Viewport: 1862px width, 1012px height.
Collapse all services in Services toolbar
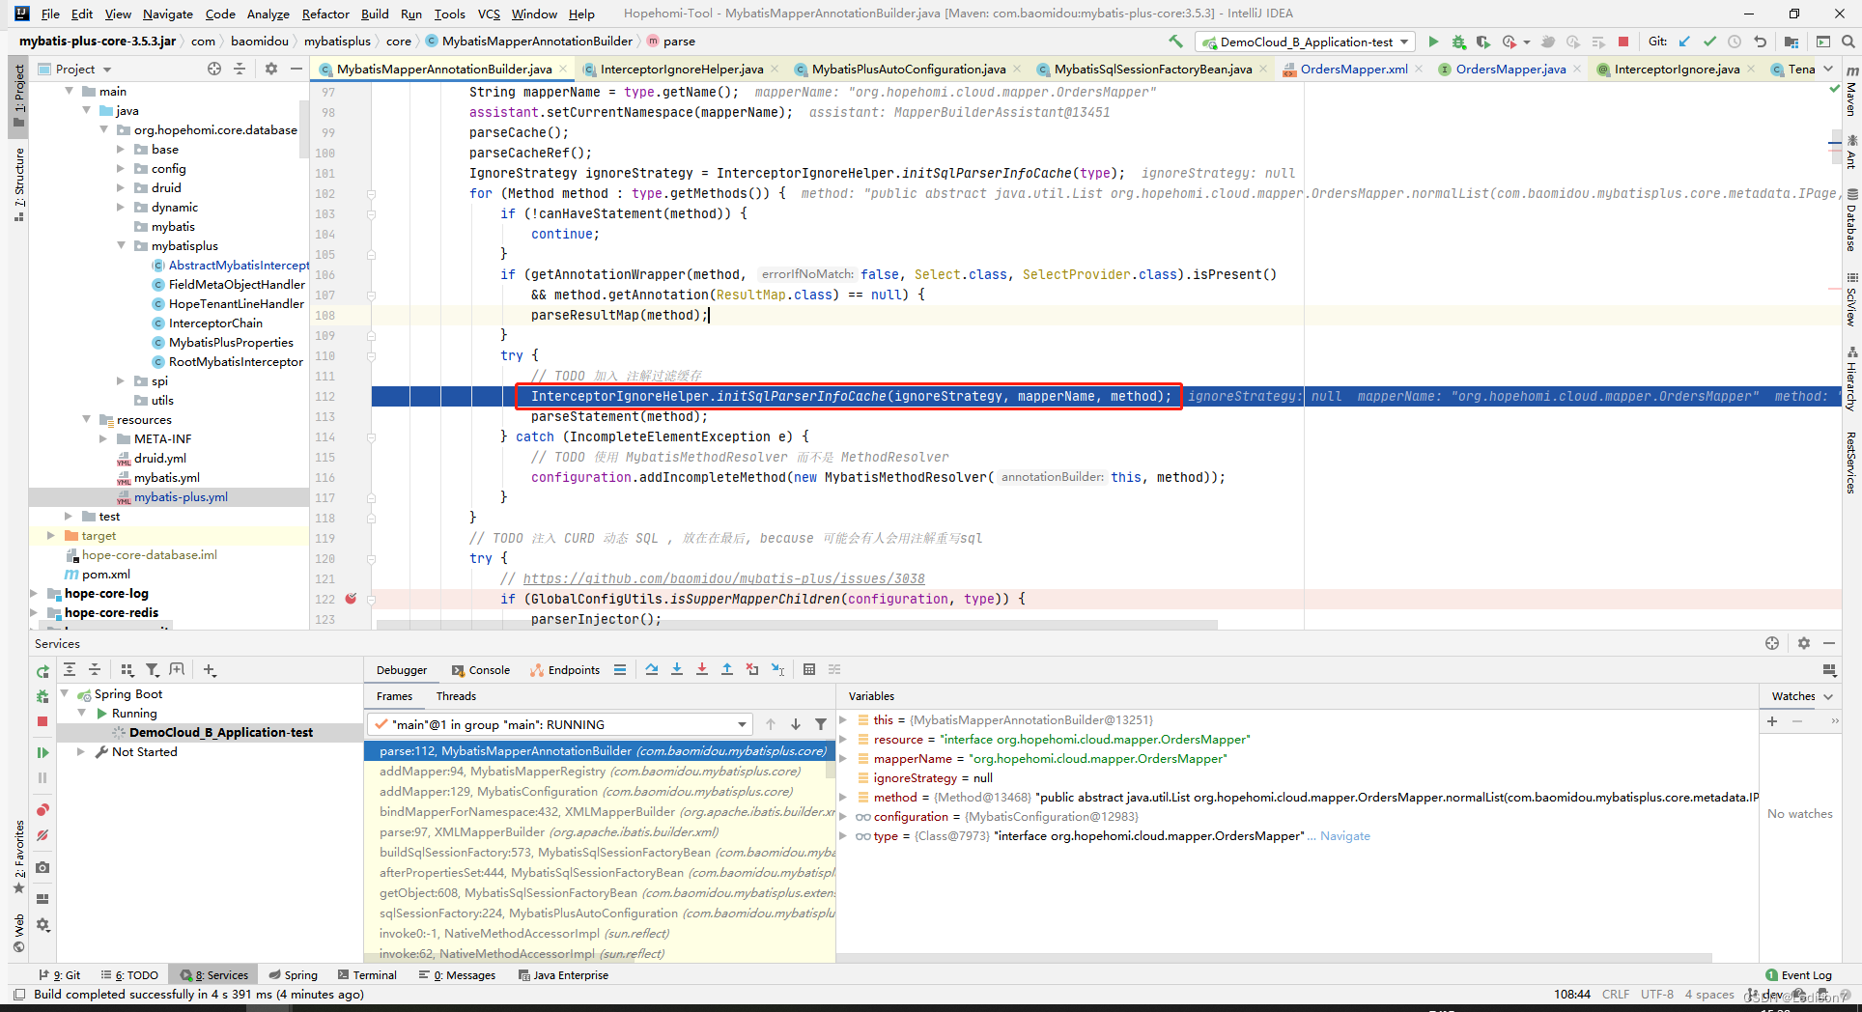[x=95, y=669]
